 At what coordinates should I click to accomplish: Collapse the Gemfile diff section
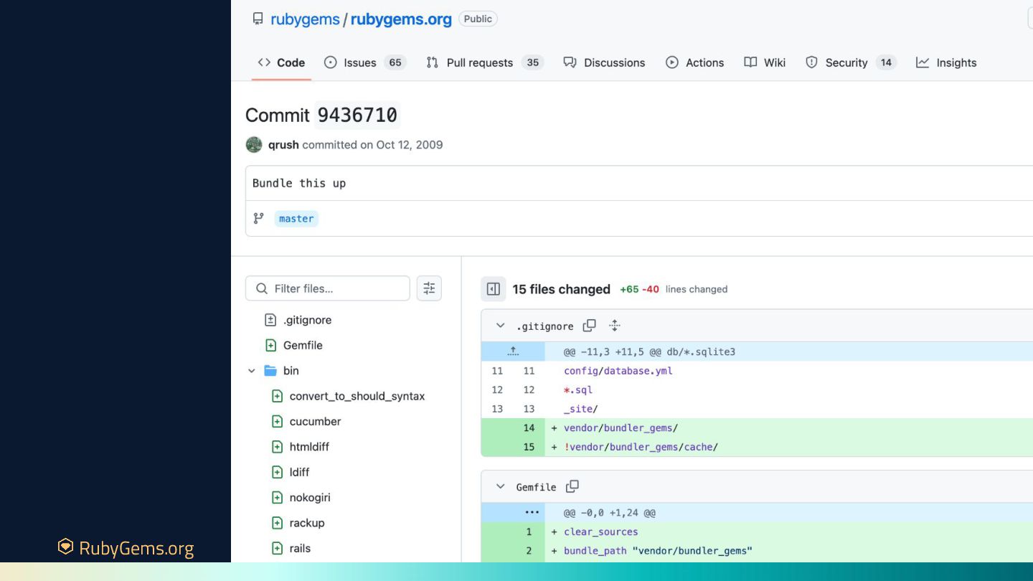(x=500, y=486)
